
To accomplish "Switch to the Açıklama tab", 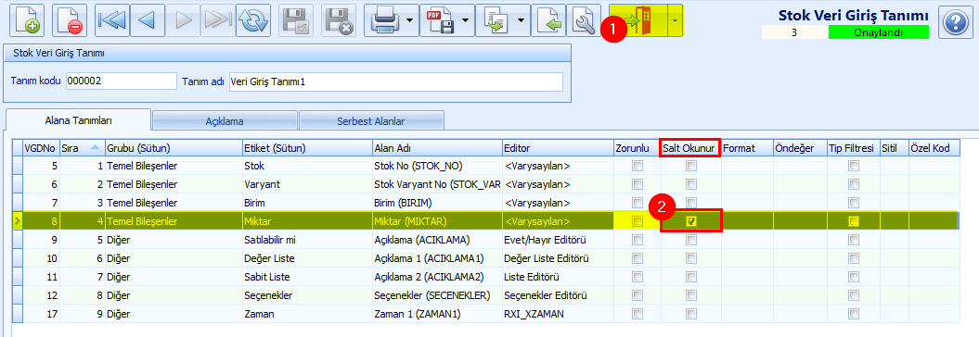I will 225,121.
